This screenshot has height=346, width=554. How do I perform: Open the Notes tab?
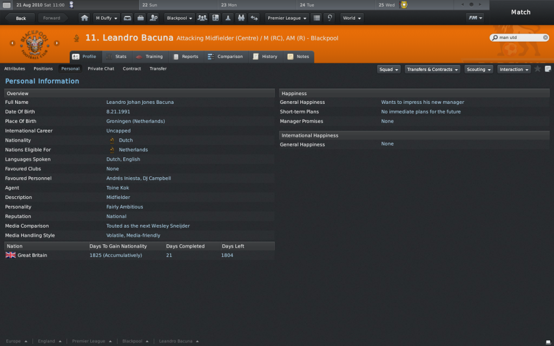pyautogui.click(x=299, y=56)
